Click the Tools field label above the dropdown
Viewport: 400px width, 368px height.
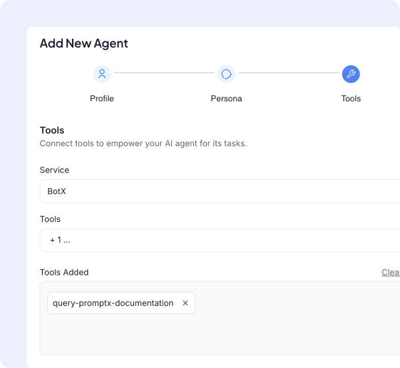point(50,219)
